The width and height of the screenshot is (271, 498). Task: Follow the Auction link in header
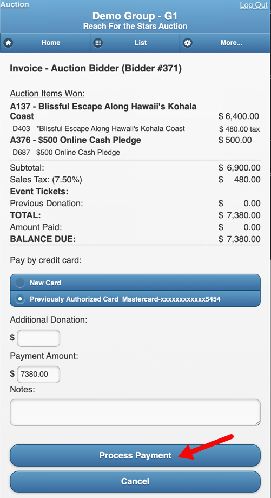click(x=15, y=4)
